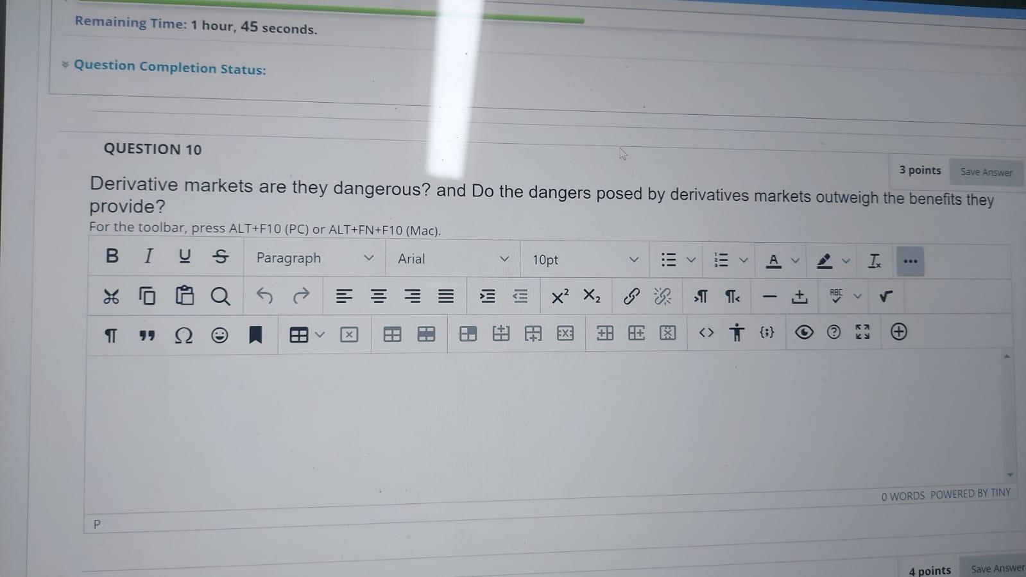Switch the editor to fullscreen

tap(863, 331)
